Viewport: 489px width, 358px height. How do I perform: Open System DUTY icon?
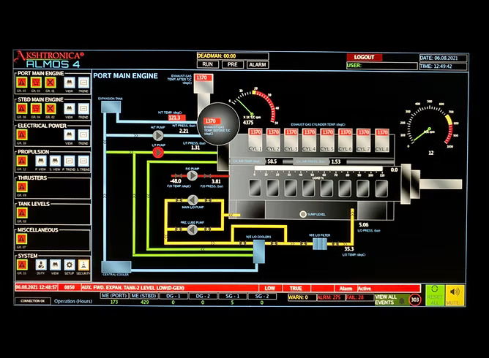tap(40, 265)
